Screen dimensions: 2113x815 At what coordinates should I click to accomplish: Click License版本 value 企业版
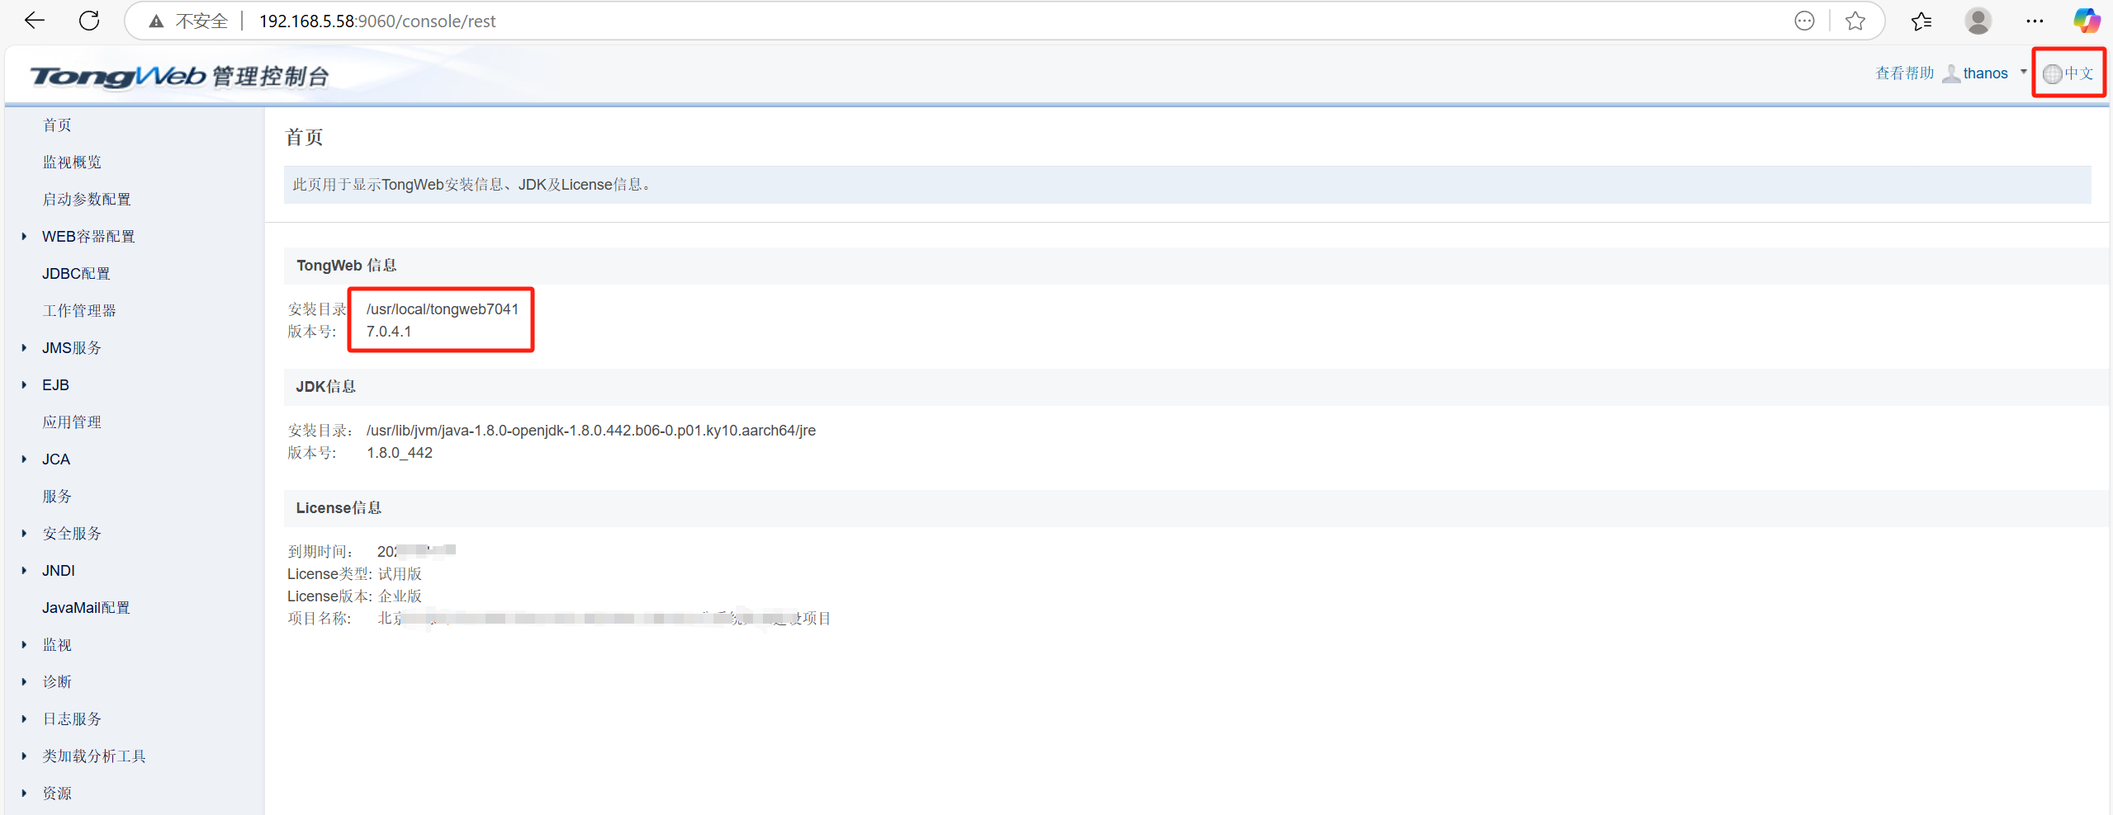point(400,596)
